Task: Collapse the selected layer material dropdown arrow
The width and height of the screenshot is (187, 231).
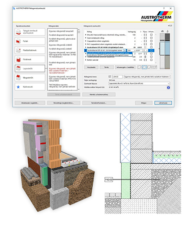Action: pyautogui.click(x=125, y=50)
